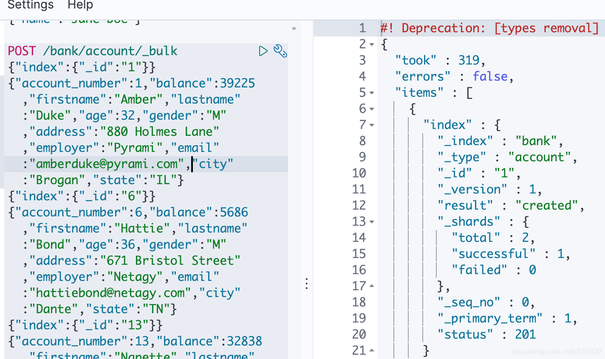Screen dimensions: 605x359
Task: Click the fold arrow on line 21
Action: point(372,351)
